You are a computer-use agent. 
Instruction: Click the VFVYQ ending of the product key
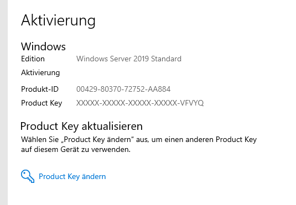pyautogui.click(x=192, y=103)
